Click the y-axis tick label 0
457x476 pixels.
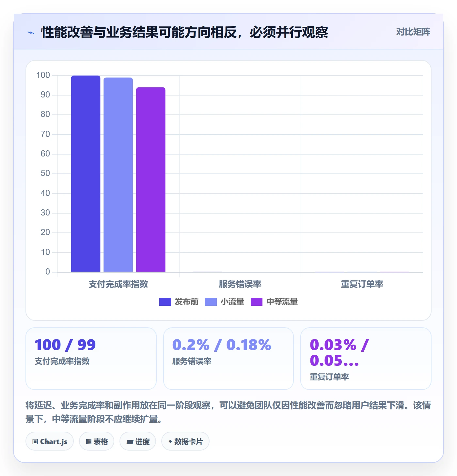(48, 272)
